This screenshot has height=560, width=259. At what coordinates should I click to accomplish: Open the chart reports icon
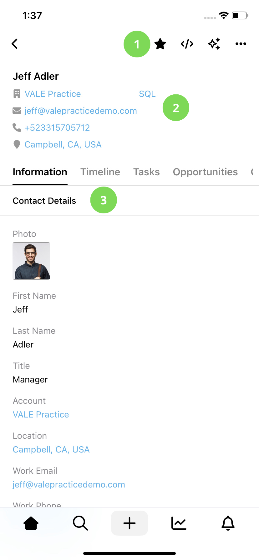click(x=179, y=523)
